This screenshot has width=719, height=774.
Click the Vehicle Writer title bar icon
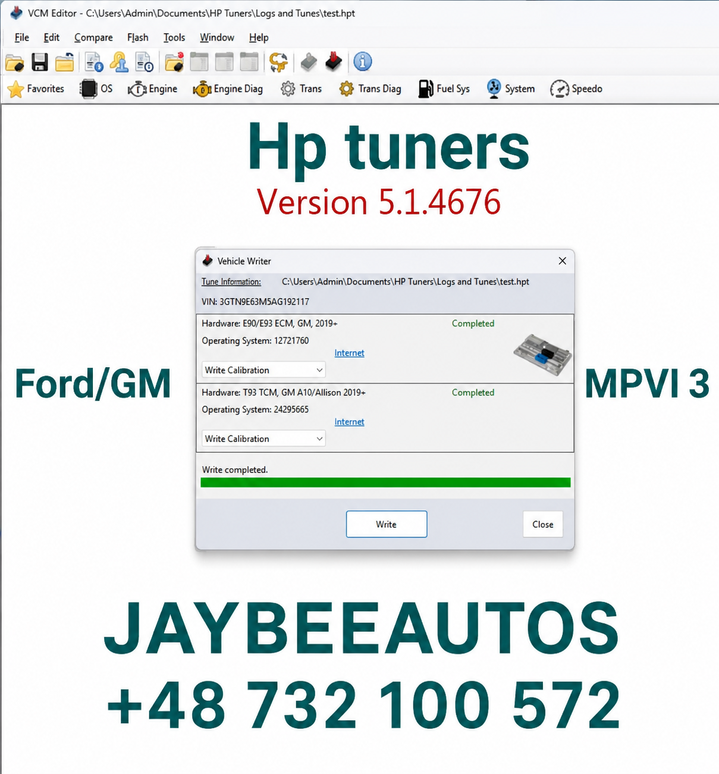coord(208,261)
